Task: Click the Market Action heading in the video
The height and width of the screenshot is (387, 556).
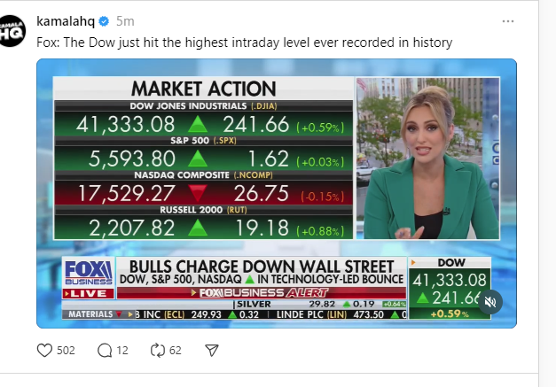Action: [x=203, y=89]
